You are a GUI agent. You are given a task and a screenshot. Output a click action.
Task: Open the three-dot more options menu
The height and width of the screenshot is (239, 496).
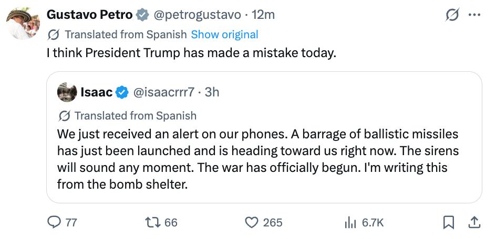[x=474, y=15]
